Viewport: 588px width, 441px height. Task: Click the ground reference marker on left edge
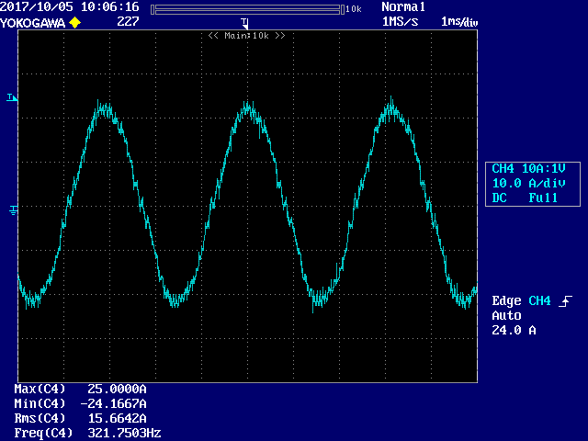pyautogui.click(x=14, y=210)
